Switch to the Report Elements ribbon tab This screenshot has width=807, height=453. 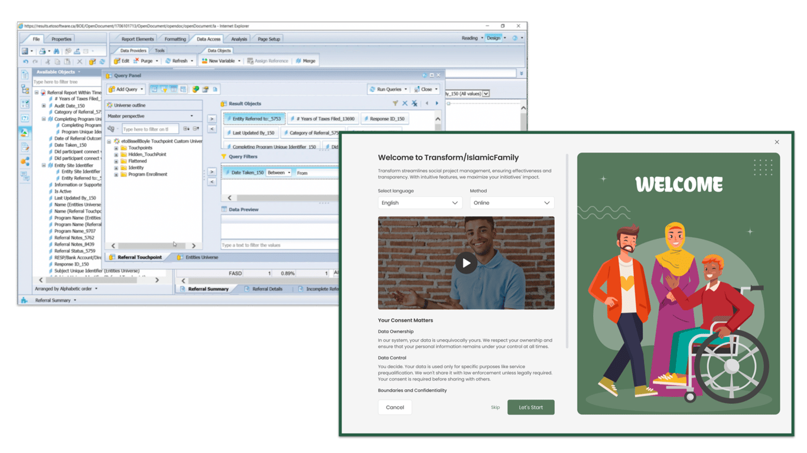click(137, 39)
